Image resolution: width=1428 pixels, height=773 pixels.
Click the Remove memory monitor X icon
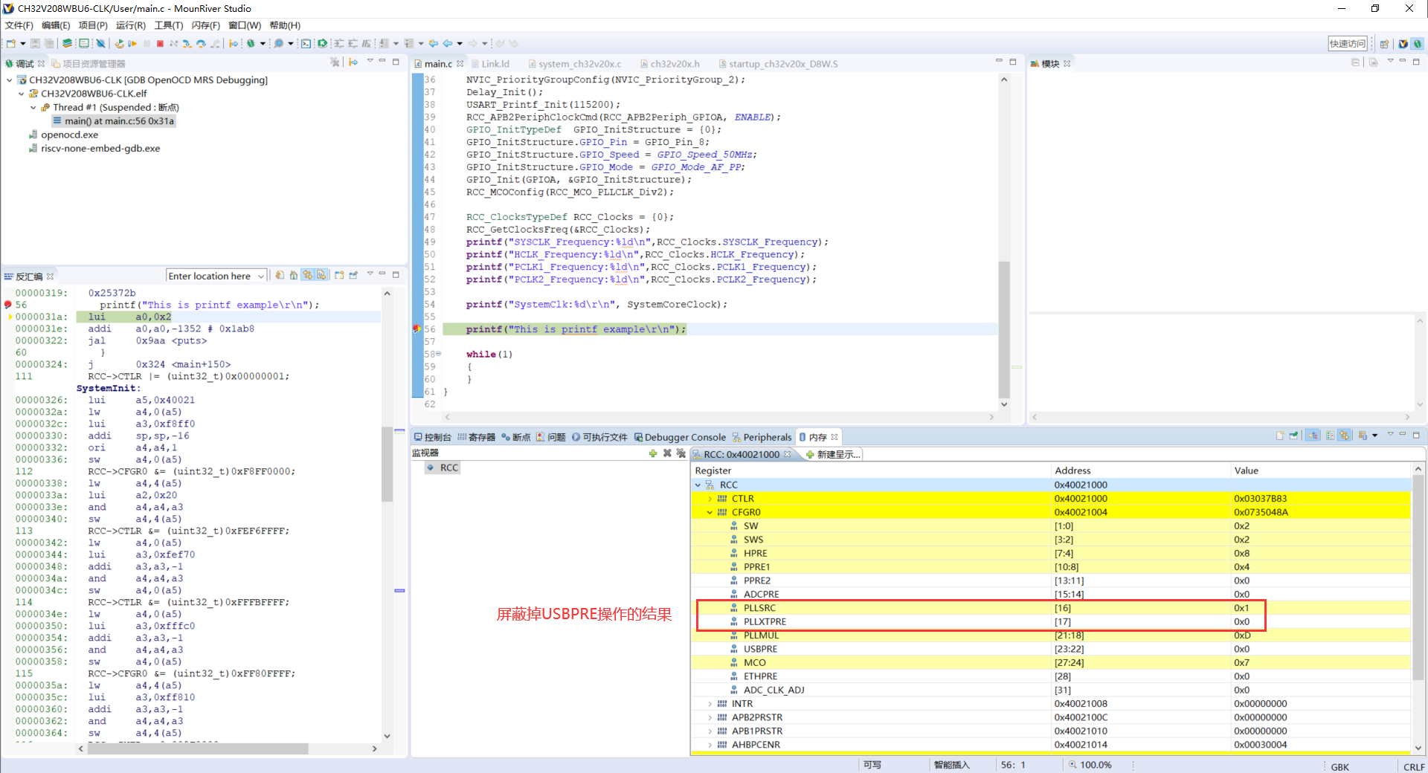pos(667,453)
